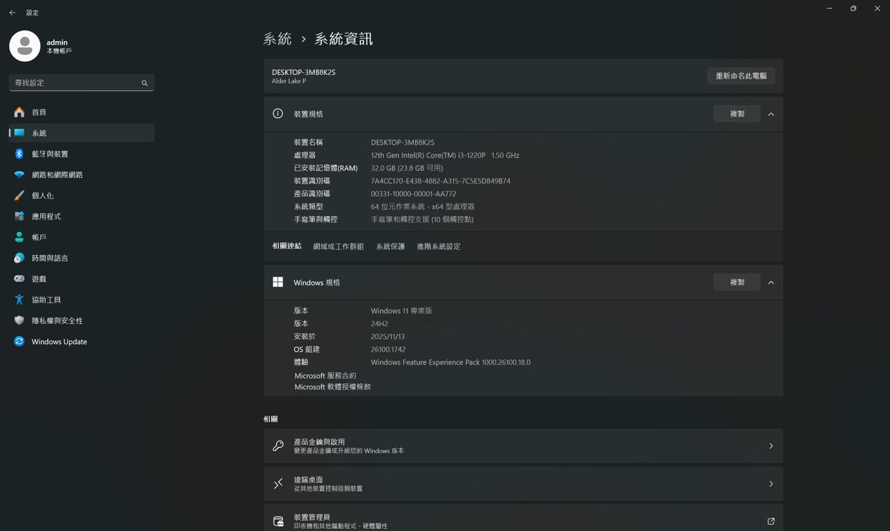
Task: Click the Apps (應用程式) sidebar icon
Action: 19,216
